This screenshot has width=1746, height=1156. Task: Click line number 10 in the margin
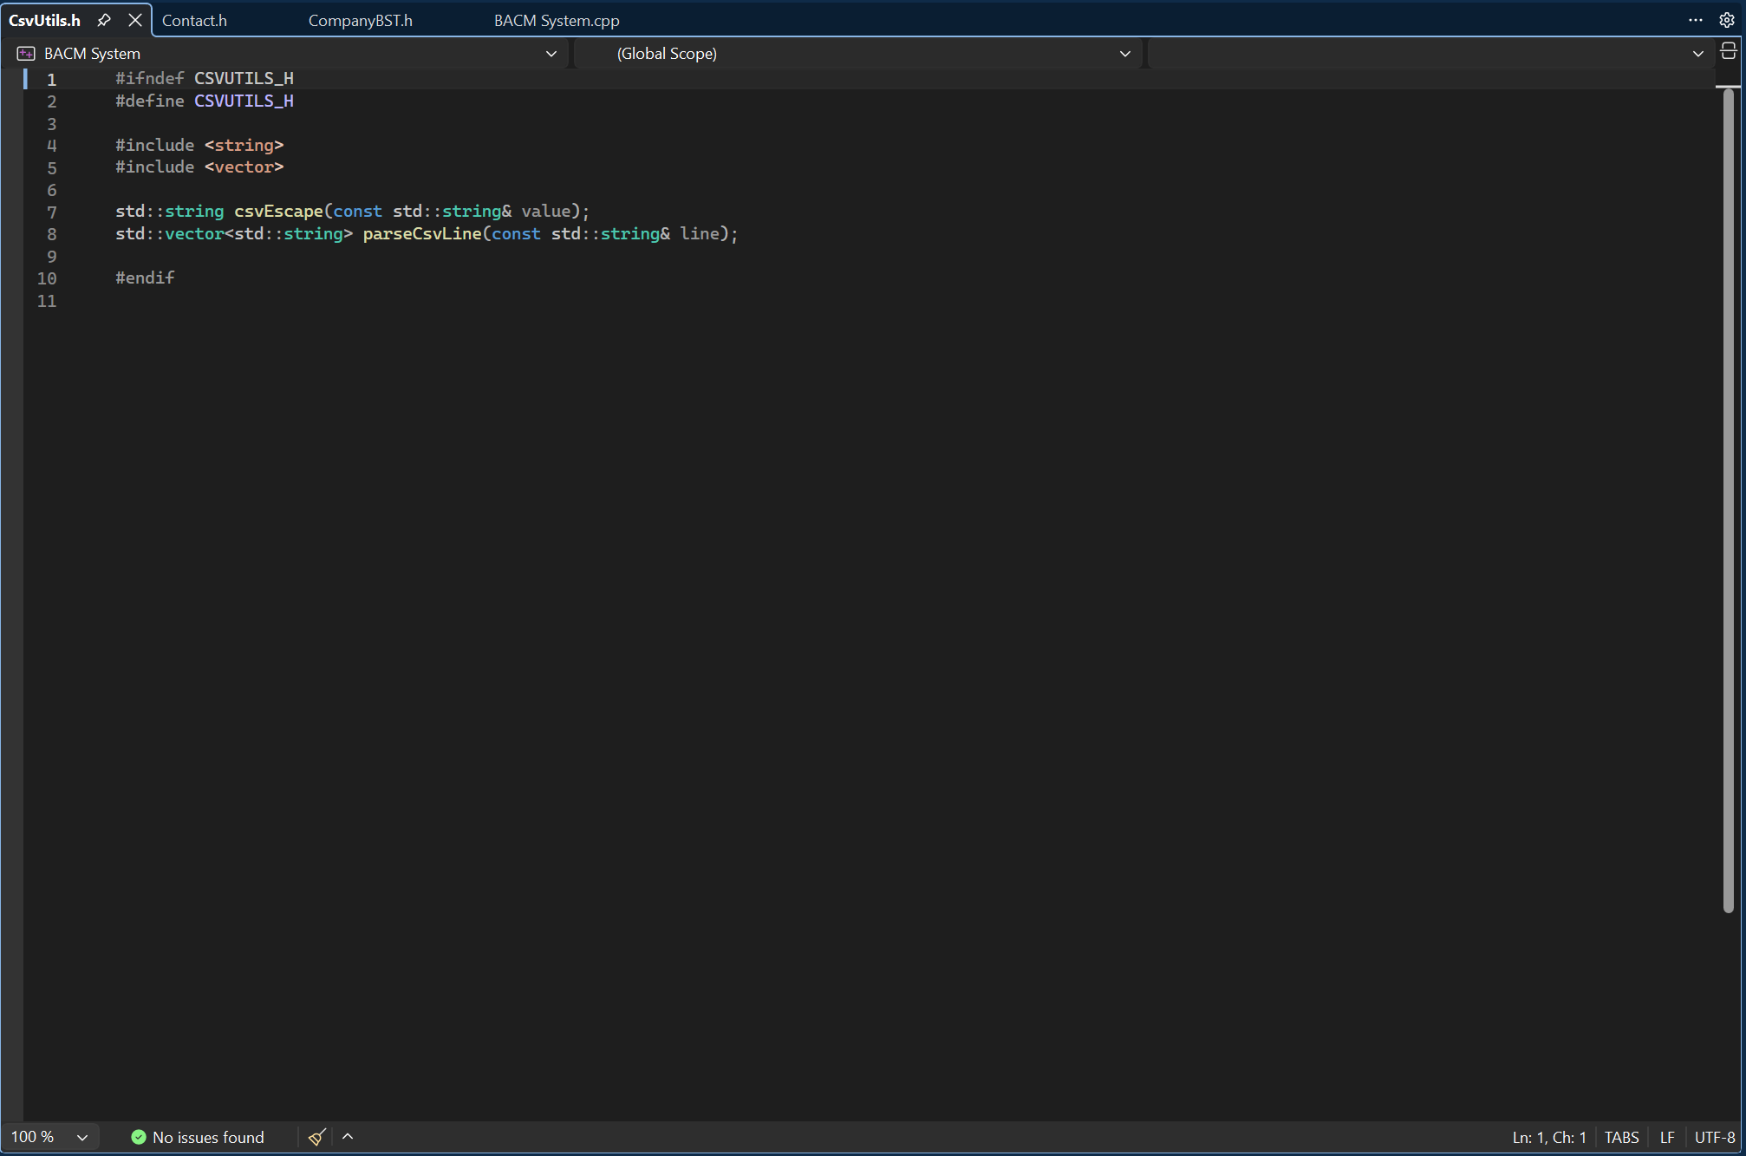pyautogui.click(x=47, y=278)
